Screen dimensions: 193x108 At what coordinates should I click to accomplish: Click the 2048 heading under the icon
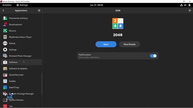(x=118, y=35)
